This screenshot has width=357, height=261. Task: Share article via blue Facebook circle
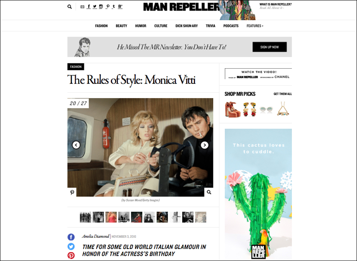point(71,237)
